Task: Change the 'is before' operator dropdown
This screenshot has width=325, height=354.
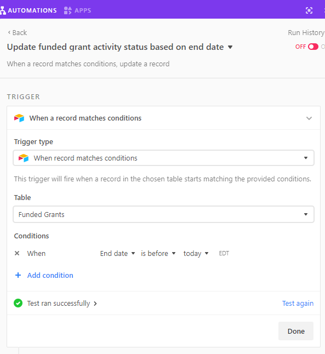Action: point(158,253)
